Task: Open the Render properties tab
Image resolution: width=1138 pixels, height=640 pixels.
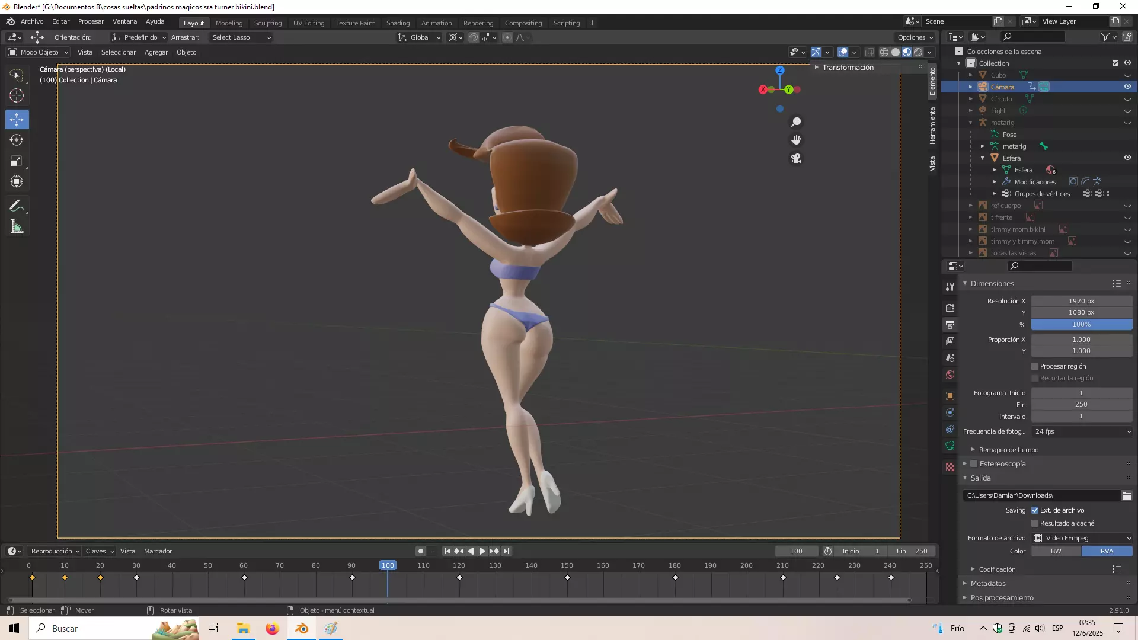Action: (x=950, y=308)
